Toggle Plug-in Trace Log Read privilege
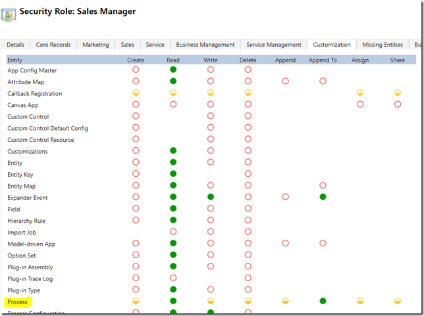 click(173, 278)
